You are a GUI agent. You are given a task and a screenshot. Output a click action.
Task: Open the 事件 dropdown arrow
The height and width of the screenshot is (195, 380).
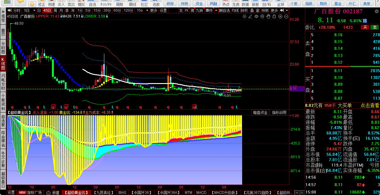coord(215,10)
